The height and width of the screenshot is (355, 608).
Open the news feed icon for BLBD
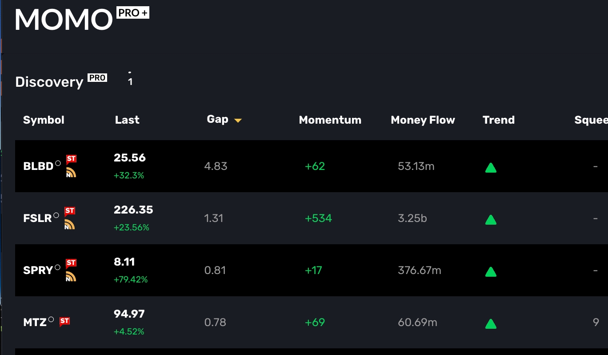(71, 172)
